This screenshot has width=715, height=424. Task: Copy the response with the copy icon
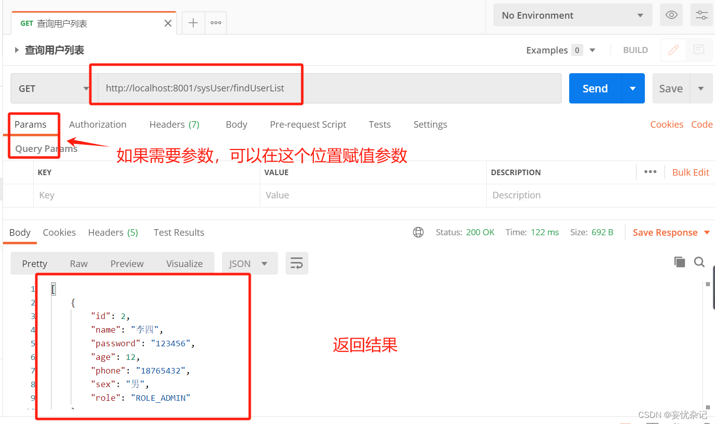coord(680,262)
